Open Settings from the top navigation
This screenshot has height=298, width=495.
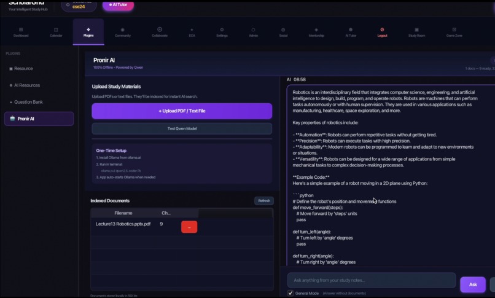click(x=222, y=32)
